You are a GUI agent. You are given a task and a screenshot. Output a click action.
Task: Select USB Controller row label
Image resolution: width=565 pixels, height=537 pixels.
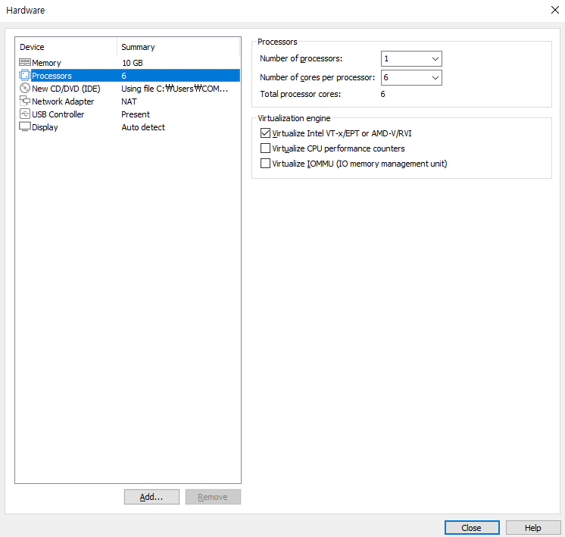click(58, 114)
